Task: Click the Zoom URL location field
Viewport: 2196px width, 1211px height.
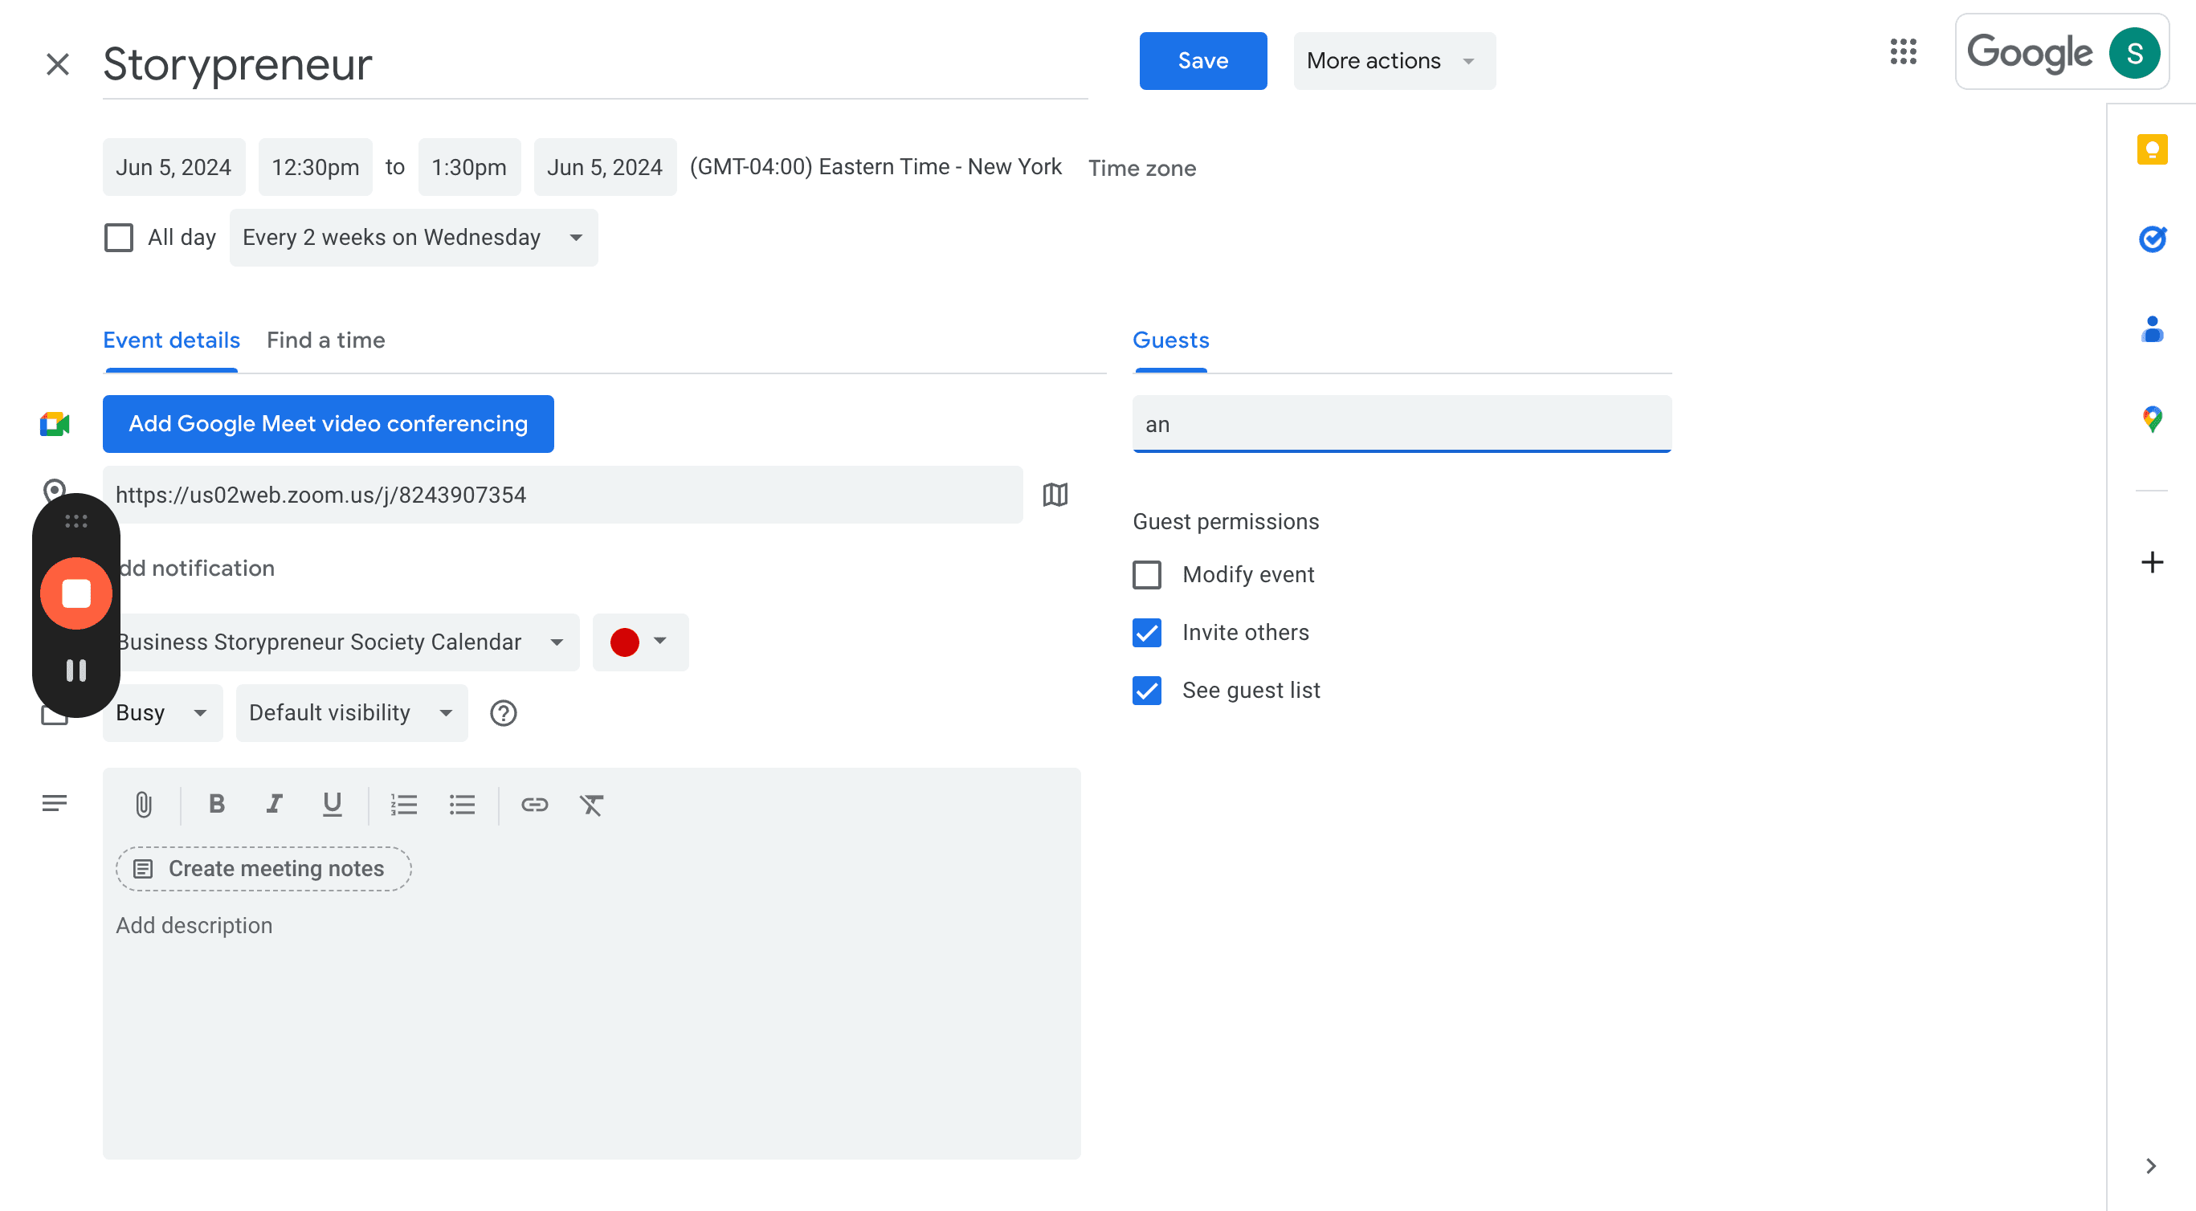Action: [562, 495]
